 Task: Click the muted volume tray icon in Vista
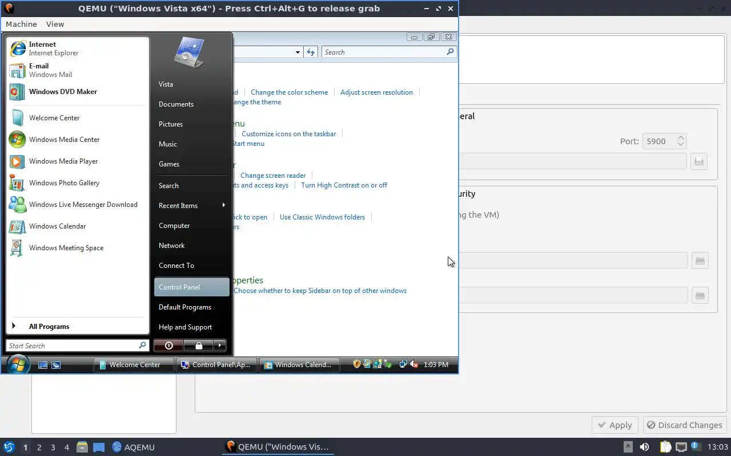pos(414,364)
